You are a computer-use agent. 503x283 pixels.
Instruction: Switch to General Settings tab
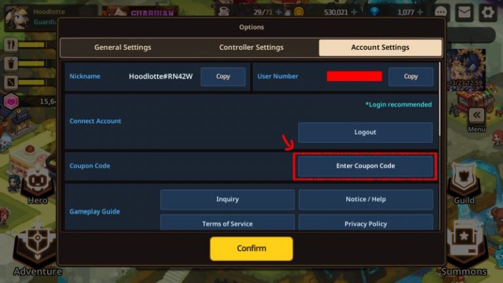pyautogui.click(x=122, y=47)
